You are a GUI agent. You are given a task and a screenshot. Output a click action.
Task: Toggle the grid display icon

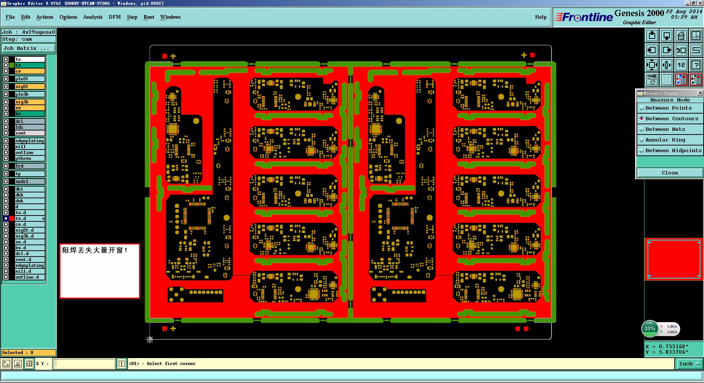point(667,80)
